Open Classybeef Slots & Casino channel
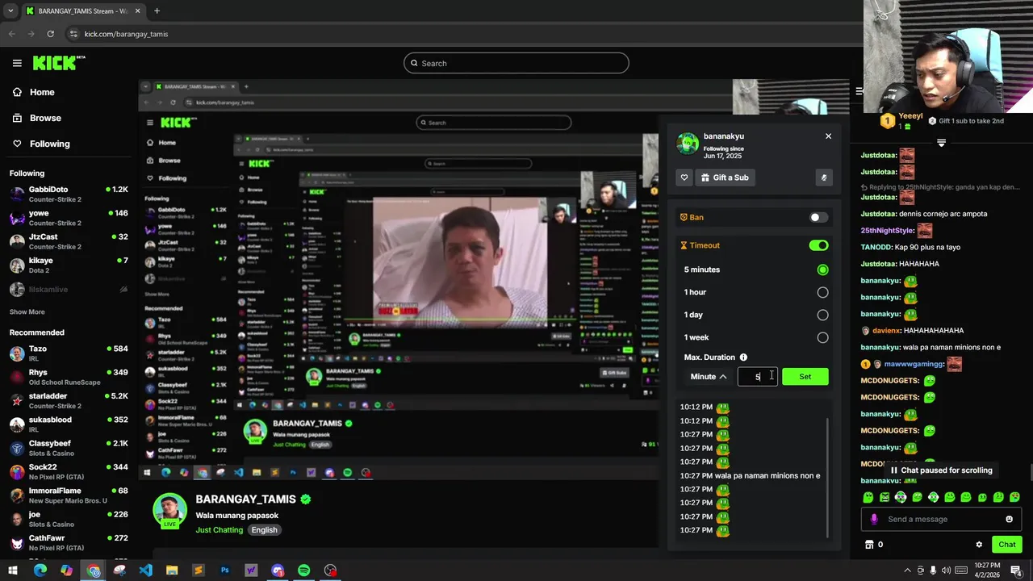This screenshot has height=581, width=1033. (x=69, y=447)
